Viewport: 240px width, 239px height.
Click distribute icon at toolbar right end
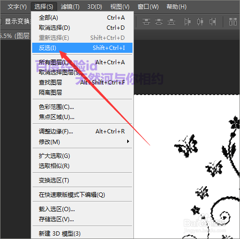click(233, 22)
